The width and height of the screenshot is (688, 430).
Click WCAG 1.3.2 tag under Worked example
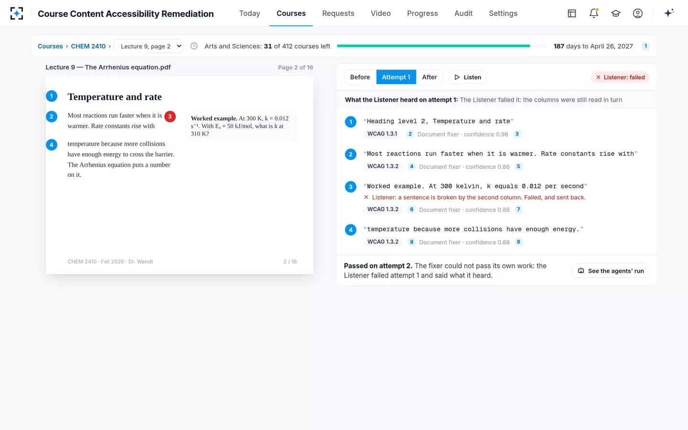[383, 209]
